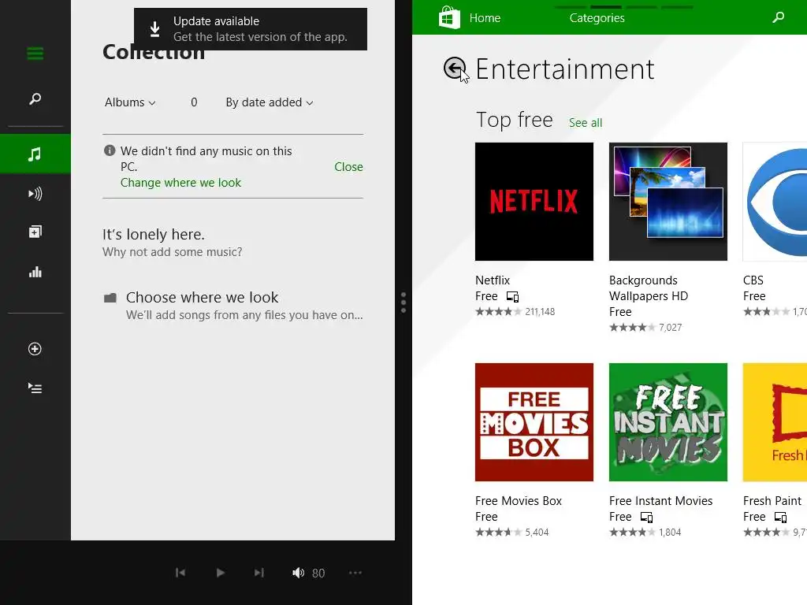Open the green hamburger menu in Music app
The image size is (807, 605).
[x=35, y=54]
